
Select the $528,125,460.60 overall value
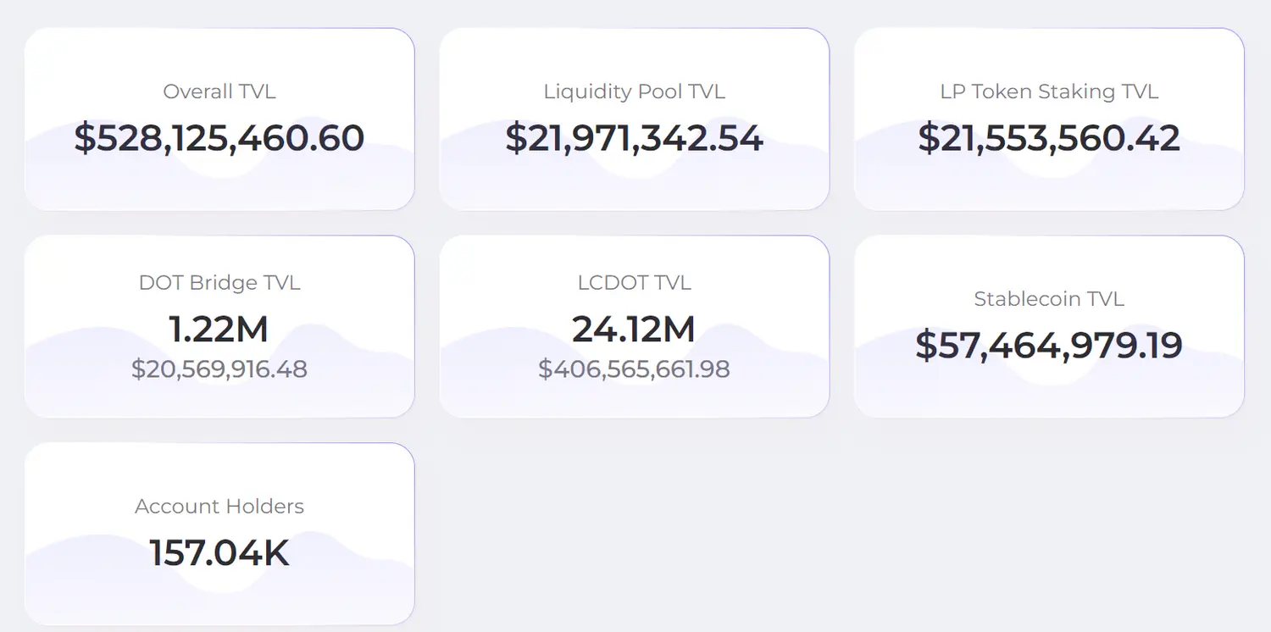pos(219,138)
